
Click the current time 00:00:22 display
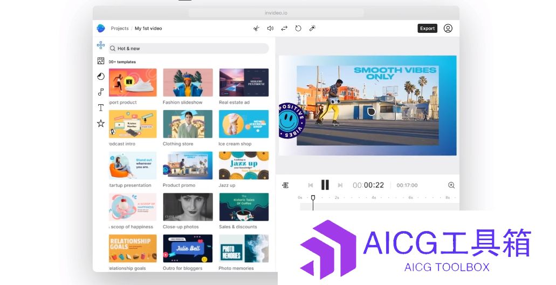368,185
